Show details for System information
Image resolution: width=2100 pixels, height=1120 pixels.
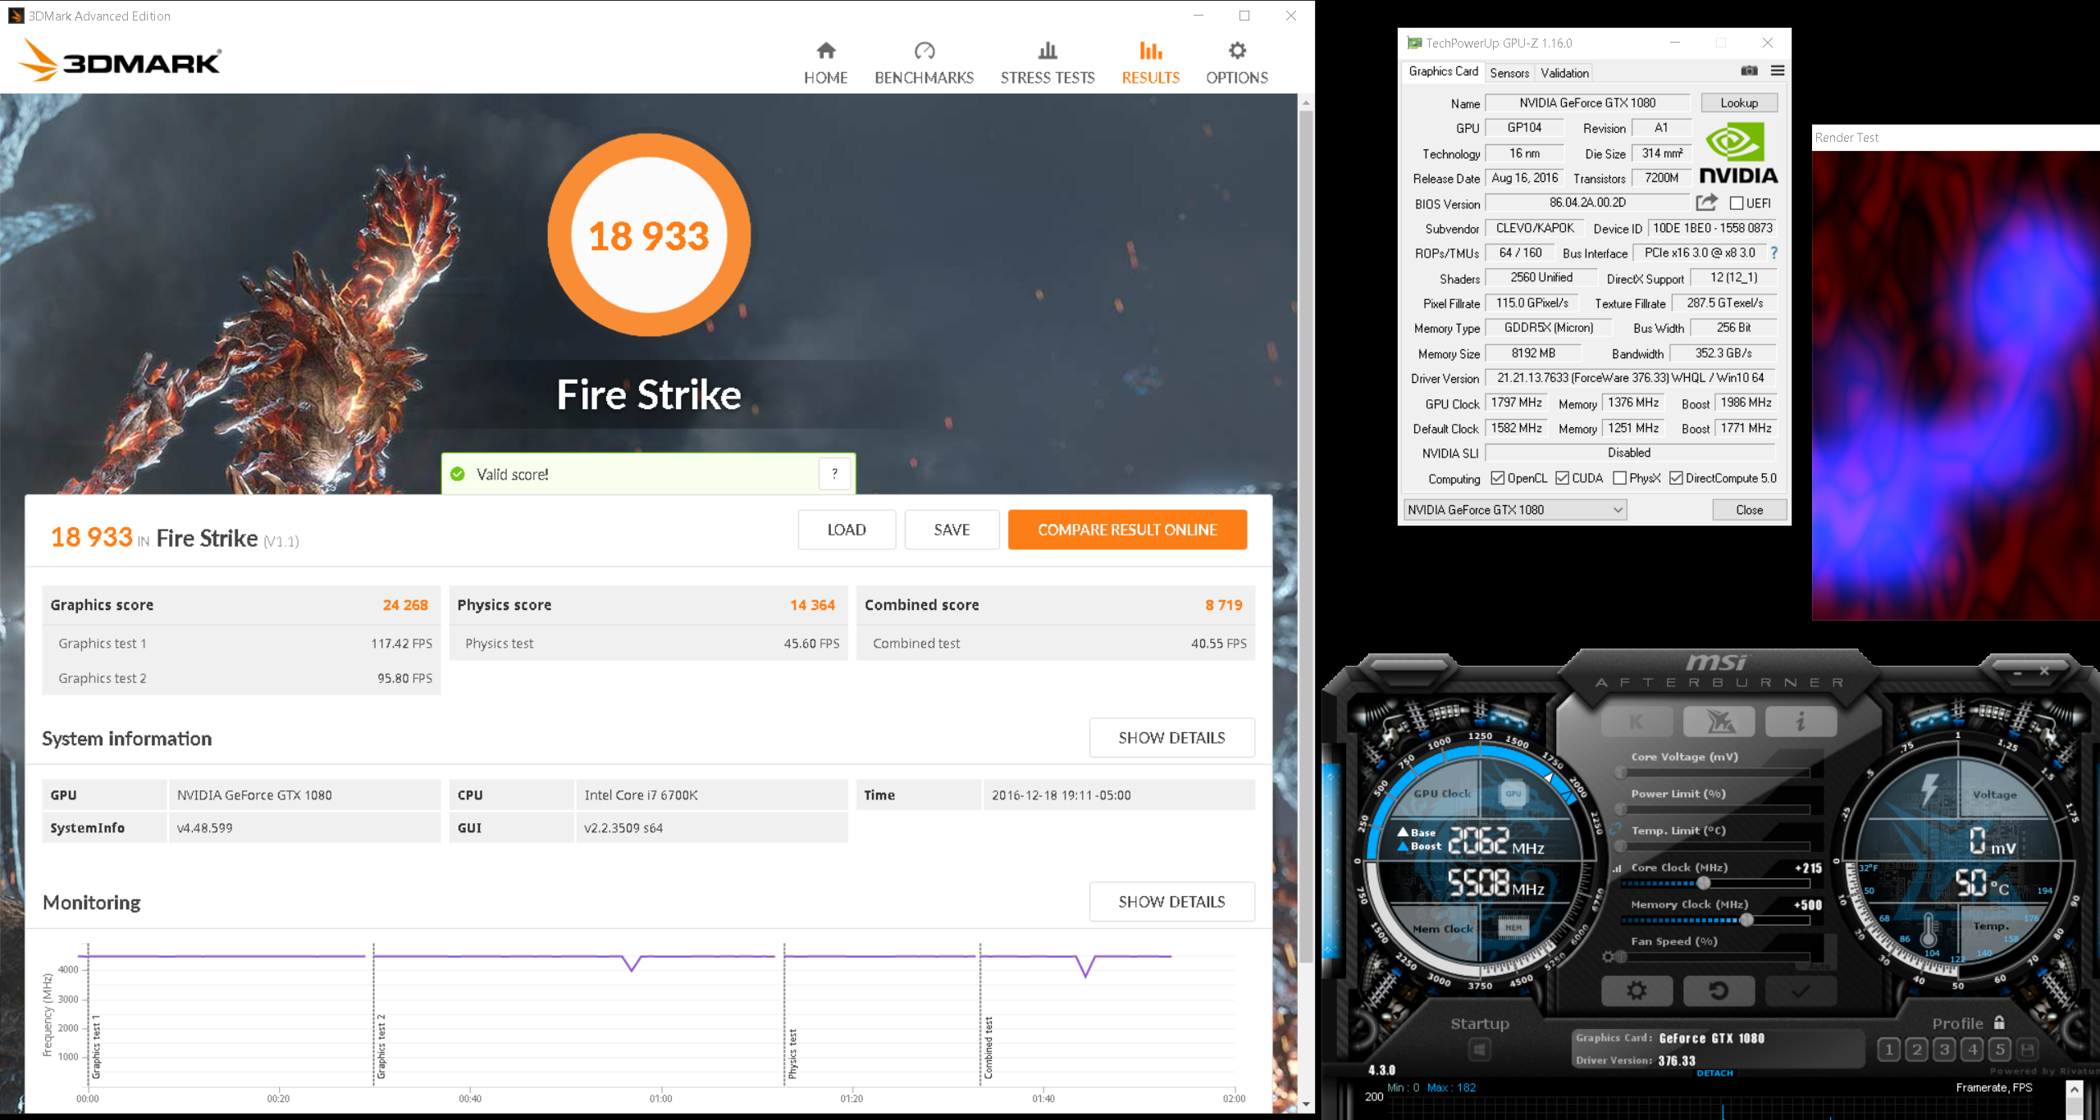1171,737
